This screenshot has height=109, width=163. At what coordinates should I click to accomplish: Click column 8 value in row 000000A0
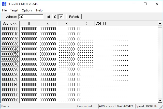point(67,80)
